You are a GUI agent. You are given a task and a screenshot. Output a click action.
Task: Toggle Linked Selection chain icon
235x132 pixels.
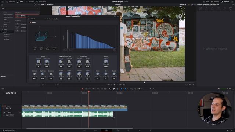point(114,89)
